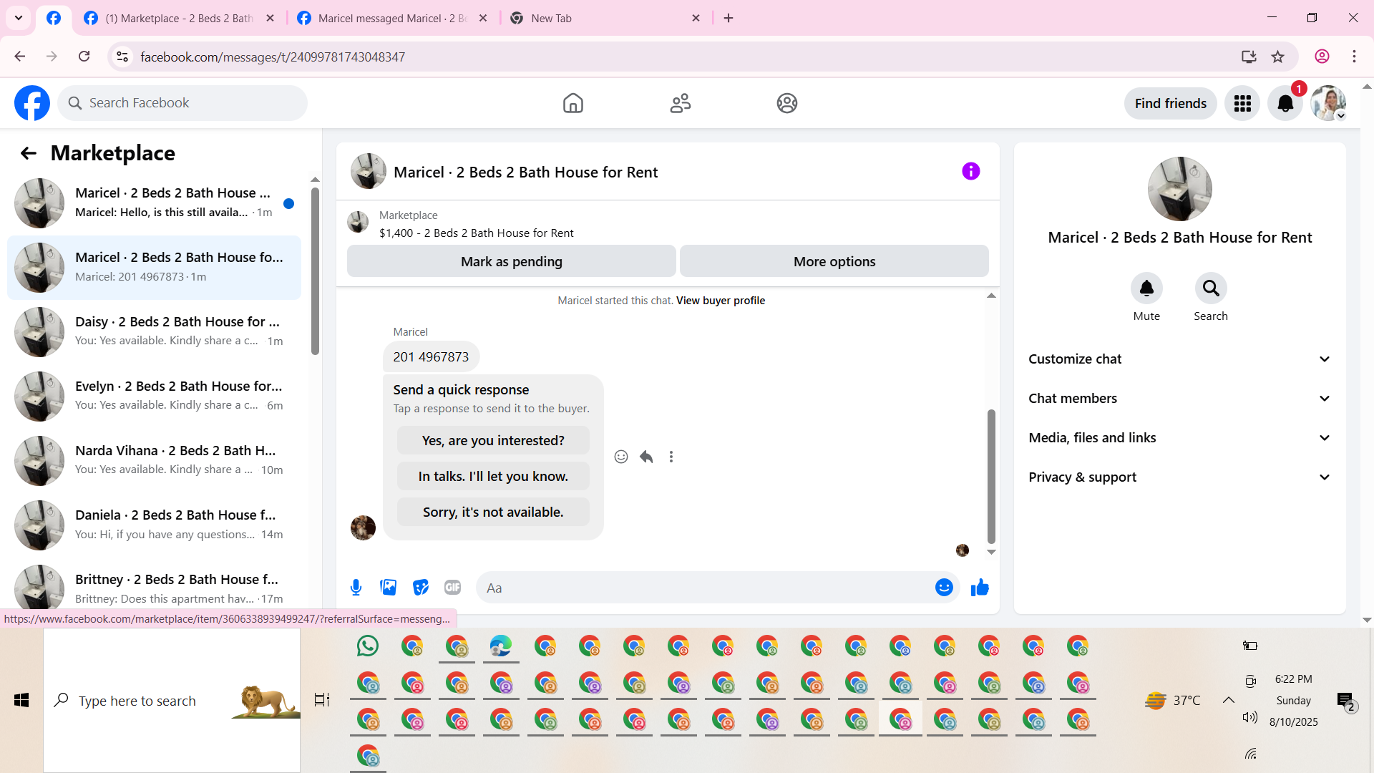Reply to the message using arrow icon

646,457
